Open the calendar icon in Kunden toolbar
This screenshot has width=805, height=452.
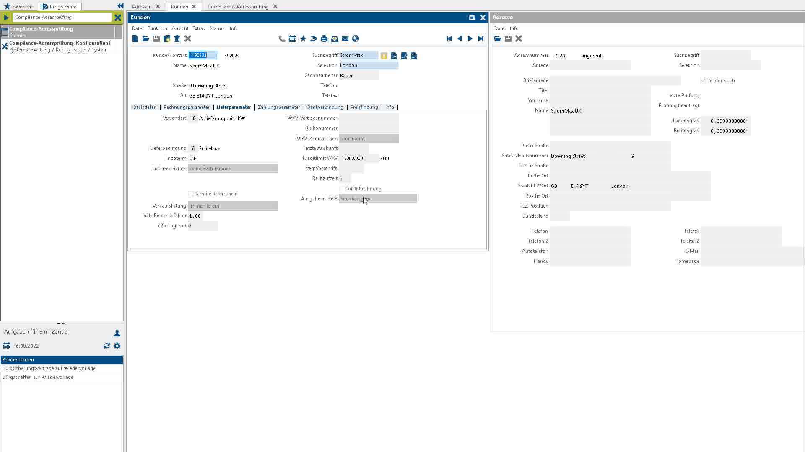pos(293,39)
